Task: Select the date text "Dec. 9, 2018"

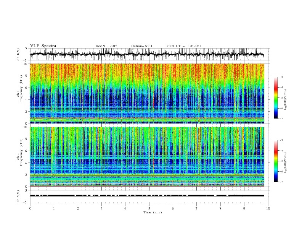Action: [x=106, y=46]
